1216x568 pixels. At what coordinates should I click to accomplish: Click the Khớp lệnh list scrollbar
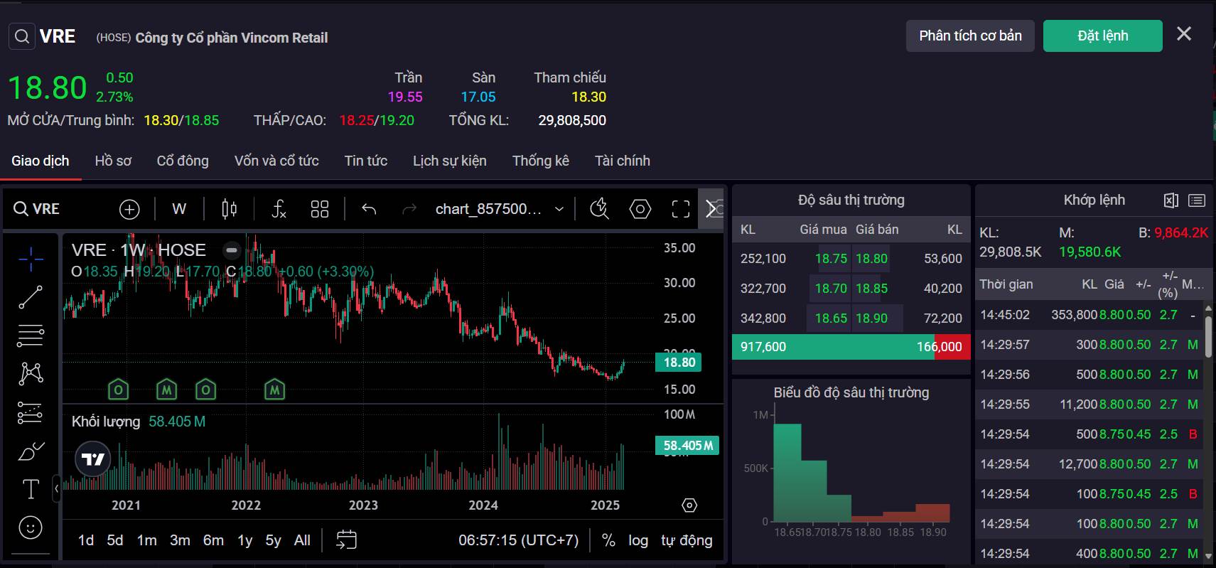1208,337
